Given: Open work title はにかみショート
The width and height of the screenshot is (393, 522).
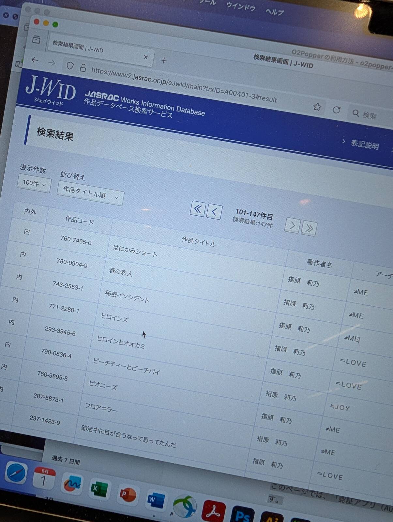Looking at the screenshot, I should coord(135,251).
